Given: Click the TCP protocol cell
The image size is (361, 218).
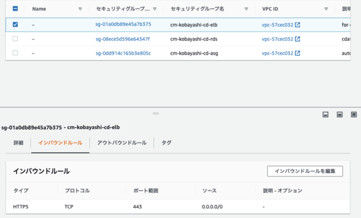Looking at the screenshot, I should [x=69, y=207].
